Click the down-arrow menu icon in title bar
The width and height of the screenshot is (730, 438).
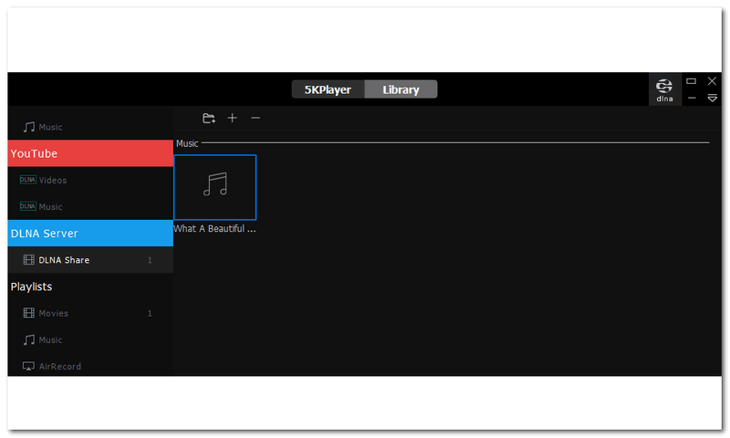tap(713, 99)
